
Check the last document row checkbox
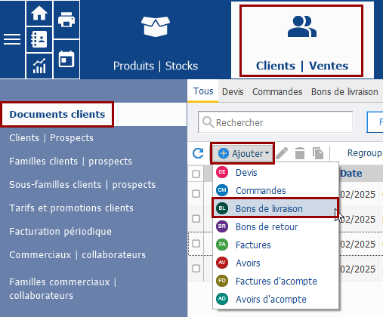pyautogui.click(x=196, y=269)
